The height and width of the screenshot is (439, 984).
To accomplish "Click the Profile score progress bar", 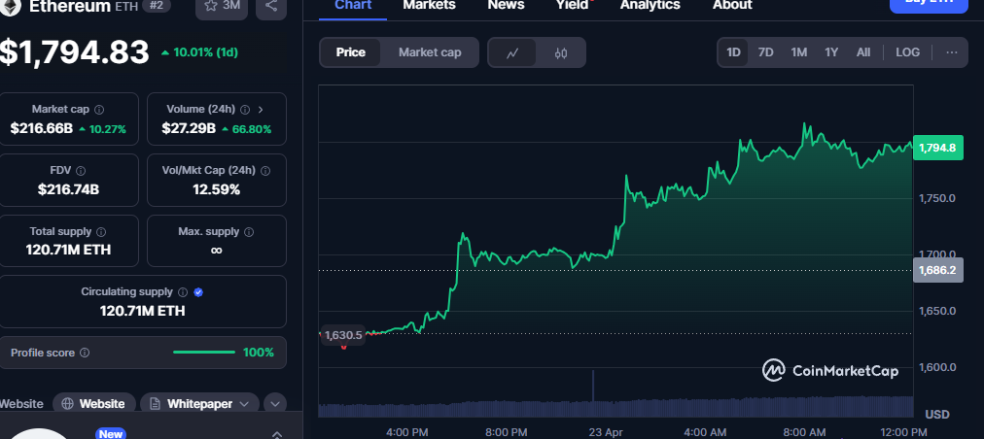I will pos(204,353).
